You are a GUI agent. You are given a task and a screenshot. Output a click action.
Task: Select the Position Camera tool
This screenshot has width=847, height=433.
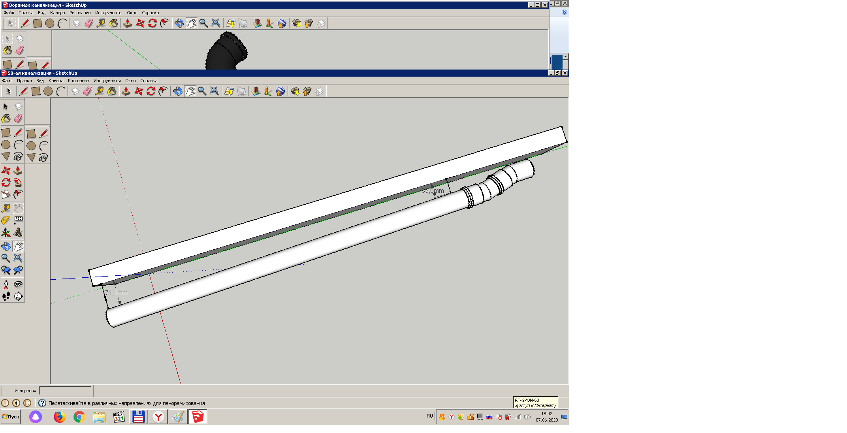pos(6,284)
